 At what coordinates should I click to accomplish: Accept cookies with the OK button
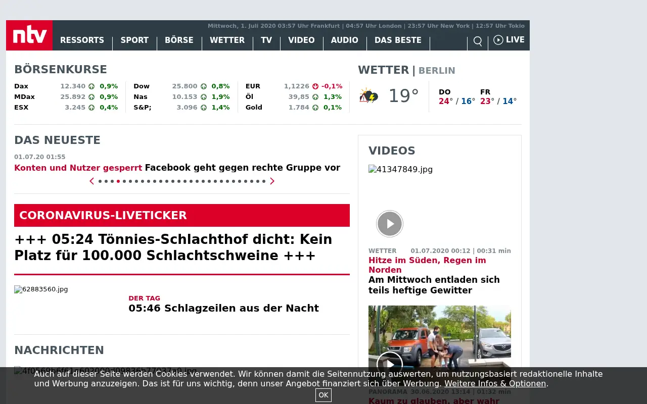323,395
